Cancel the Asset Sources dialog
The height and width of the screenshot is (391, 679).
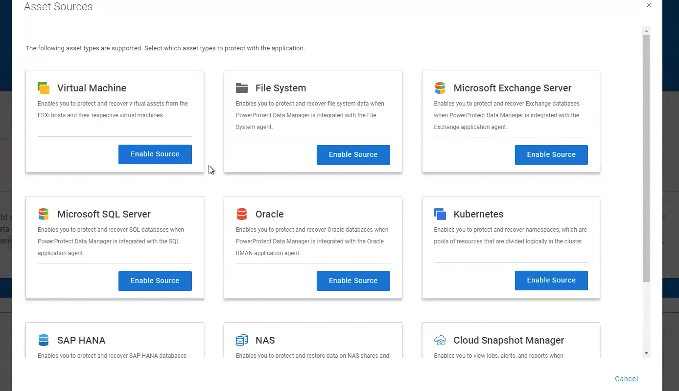pos(627,379)
